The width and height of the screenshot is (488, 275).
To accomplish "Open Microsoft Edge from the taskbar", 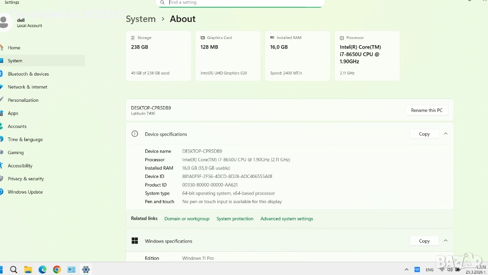I will (x=42, y=269).
